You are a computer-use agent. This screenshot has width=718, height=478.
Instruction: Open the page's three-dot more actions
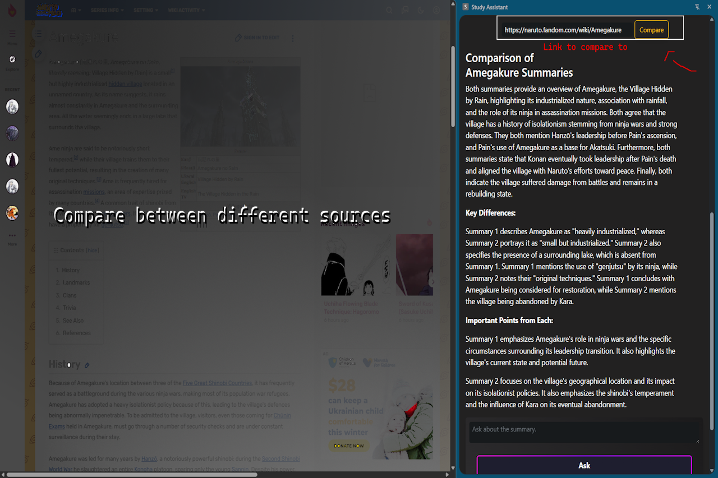[x=293, y=39]
